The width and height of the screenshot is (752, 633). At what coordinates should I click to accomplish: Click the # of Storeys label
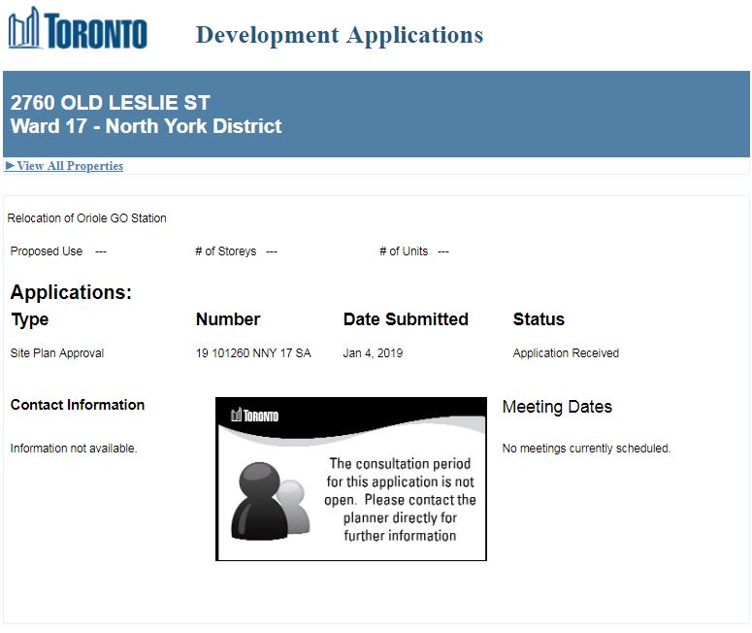pos(225,251)
